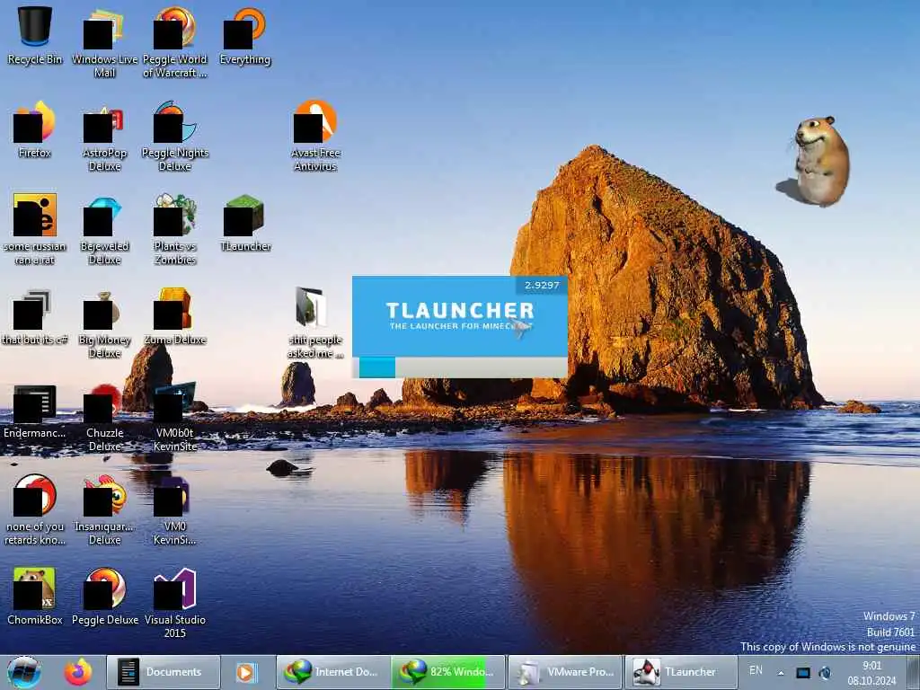The height and width of the screenshot is (690, 920).
Task: Select the Chuzzle Deluxe desktop icon
Action: coord(104,417)
